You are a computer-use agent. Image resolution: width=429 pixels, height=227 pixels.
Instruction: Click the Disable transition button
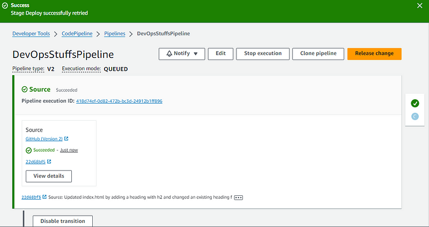point(63,221)
